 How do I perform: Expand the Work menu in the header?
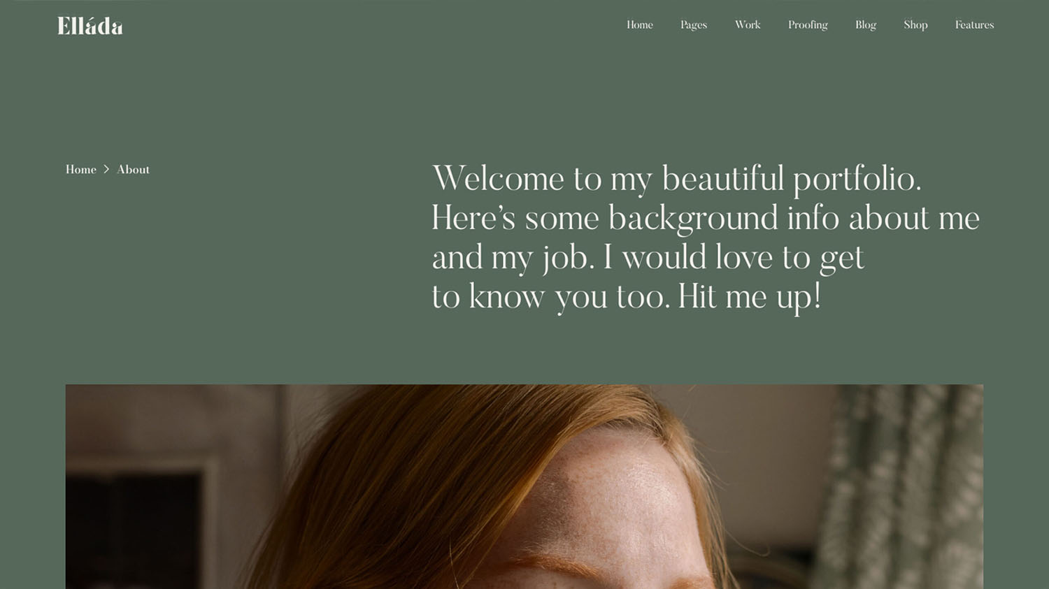(747, 25)
